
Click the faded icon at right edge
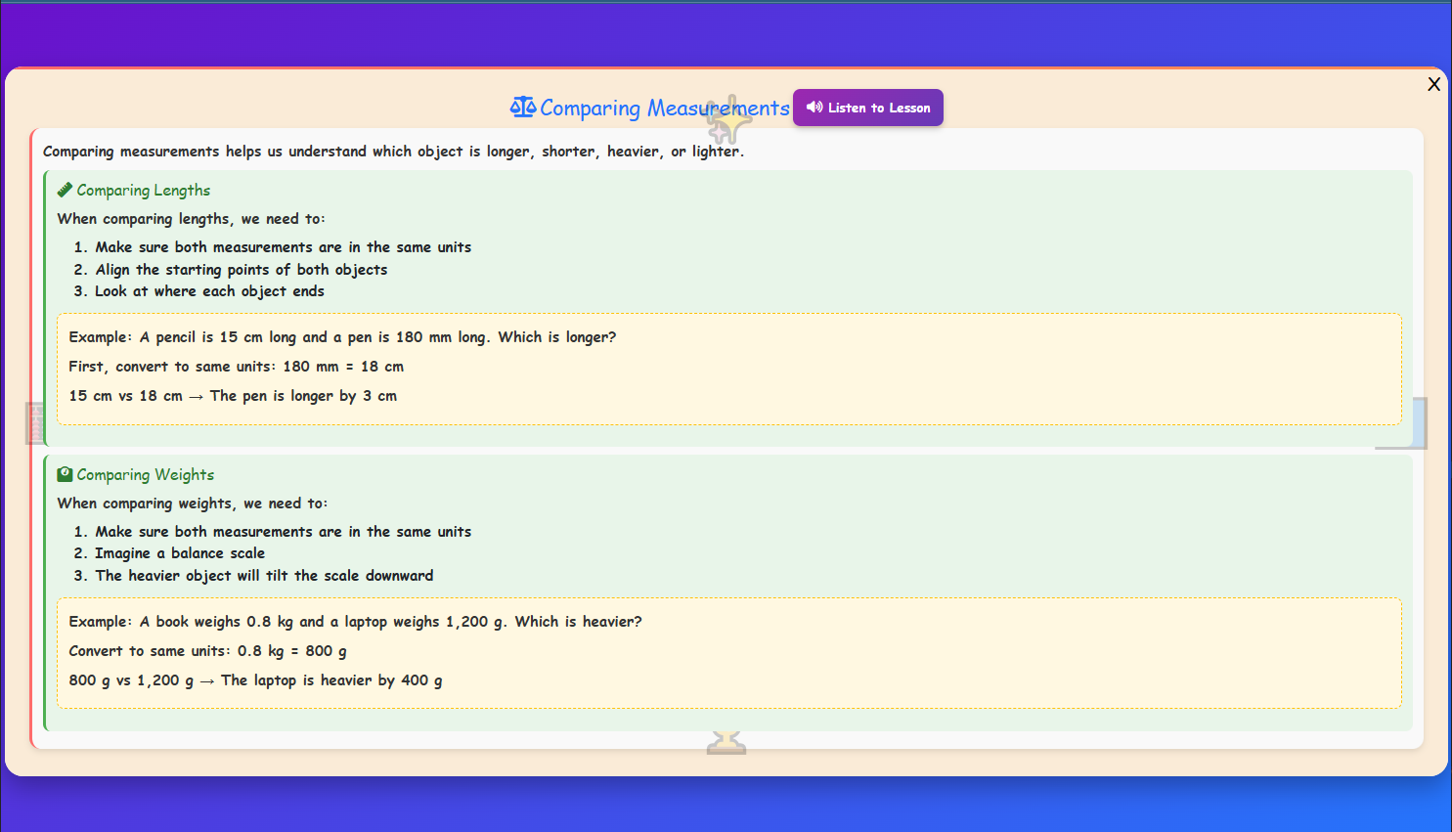pyautogui.click(x=1408, y=423)
